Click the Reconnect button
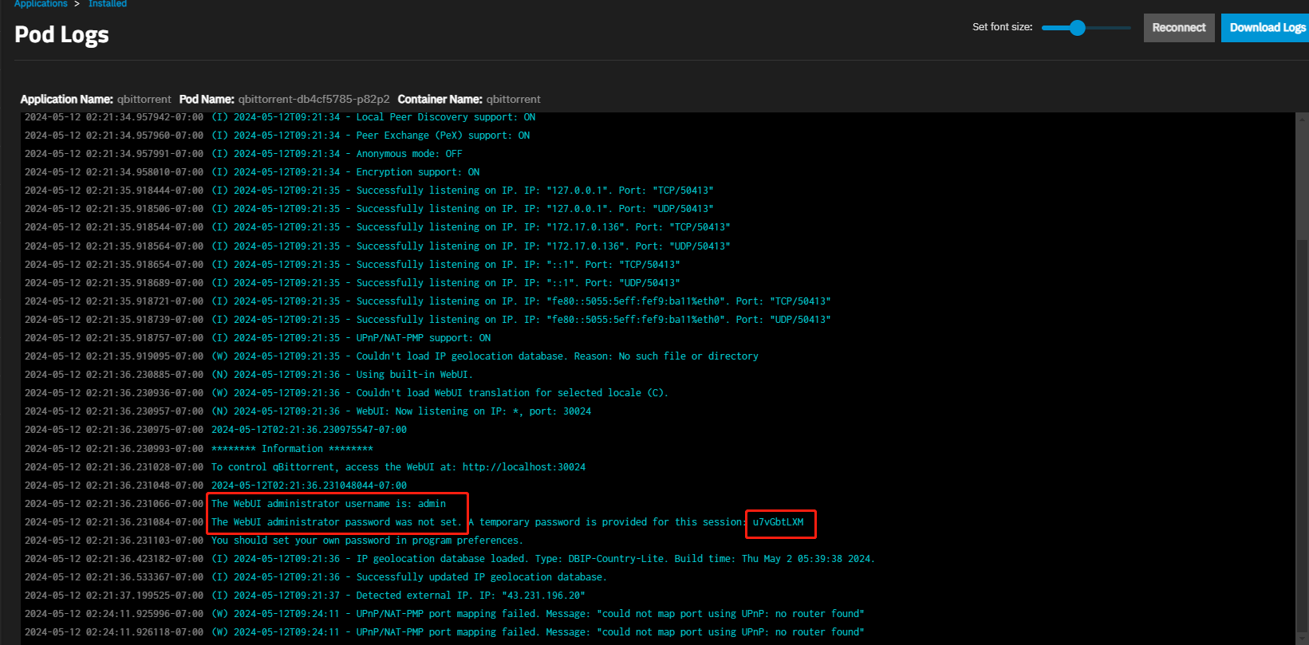This screenshot has height=645, width=1309. click(x=1179, y=28)
